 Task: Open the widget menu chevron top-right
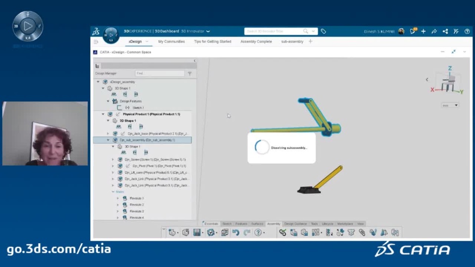pyautogui.click(x=465, y=52)
